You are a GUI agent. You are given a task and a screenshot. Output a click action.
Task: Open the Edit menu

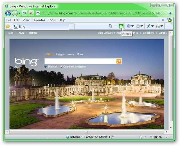coord(17,20)
